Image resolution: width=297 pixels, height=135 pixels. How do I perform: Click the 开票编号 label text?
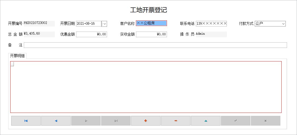[x=15, y=24]
